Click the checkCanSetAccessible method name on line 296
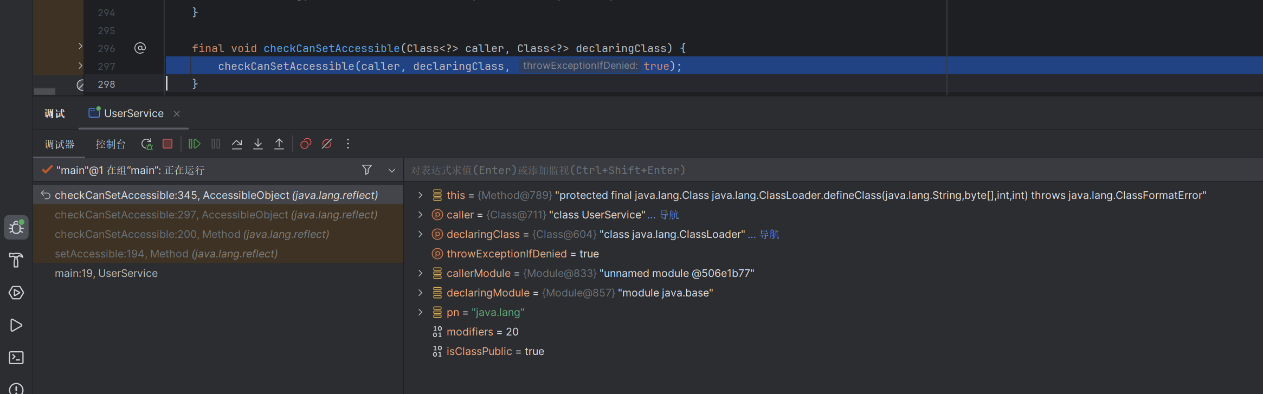 click(x=332, y=48)
